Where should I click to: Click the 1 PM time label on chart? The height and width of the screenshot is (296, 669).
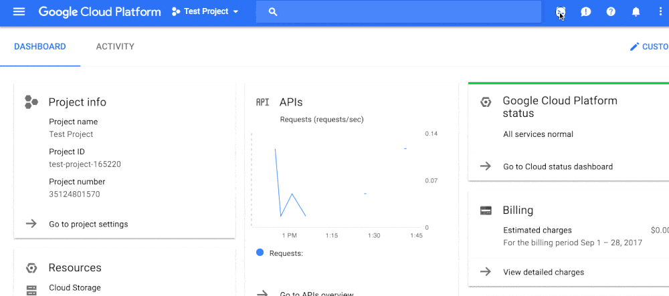click(289, 235)
